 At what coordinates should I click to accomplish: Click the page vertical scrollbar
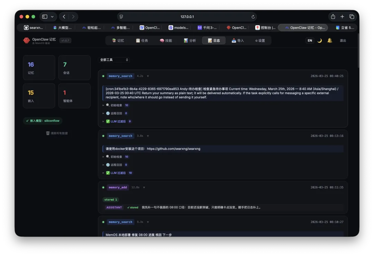[x=358, y=51]
